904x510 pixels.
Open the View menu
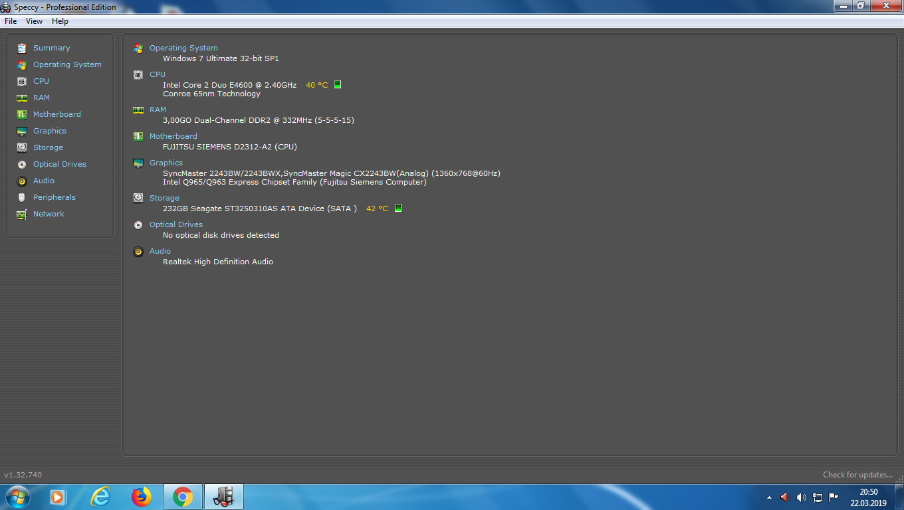click(34, 21)
